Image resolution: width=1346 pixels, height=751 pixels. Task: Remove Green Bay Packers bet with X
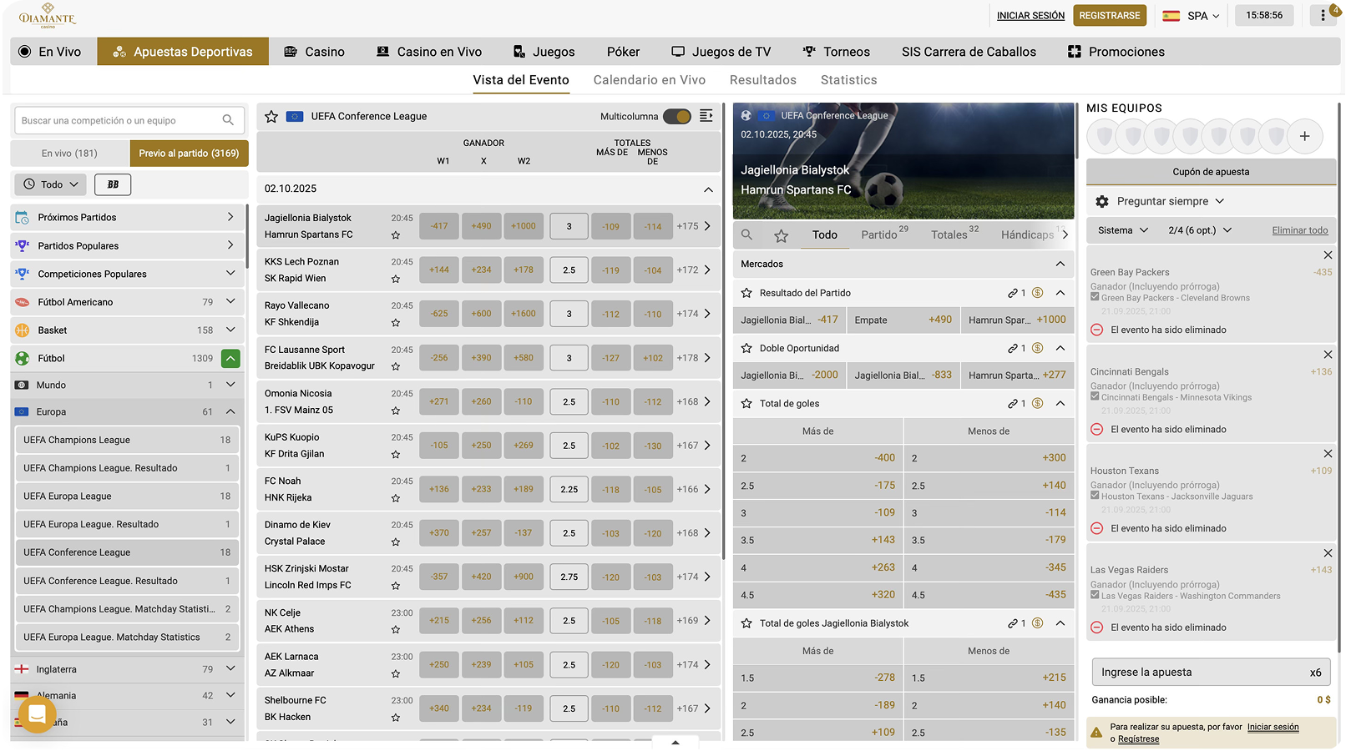(x=1328, y=255)
